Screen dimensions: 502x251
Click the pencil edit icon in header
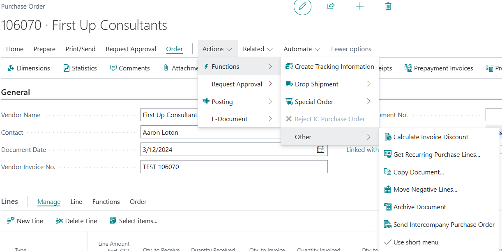[302, 6]
